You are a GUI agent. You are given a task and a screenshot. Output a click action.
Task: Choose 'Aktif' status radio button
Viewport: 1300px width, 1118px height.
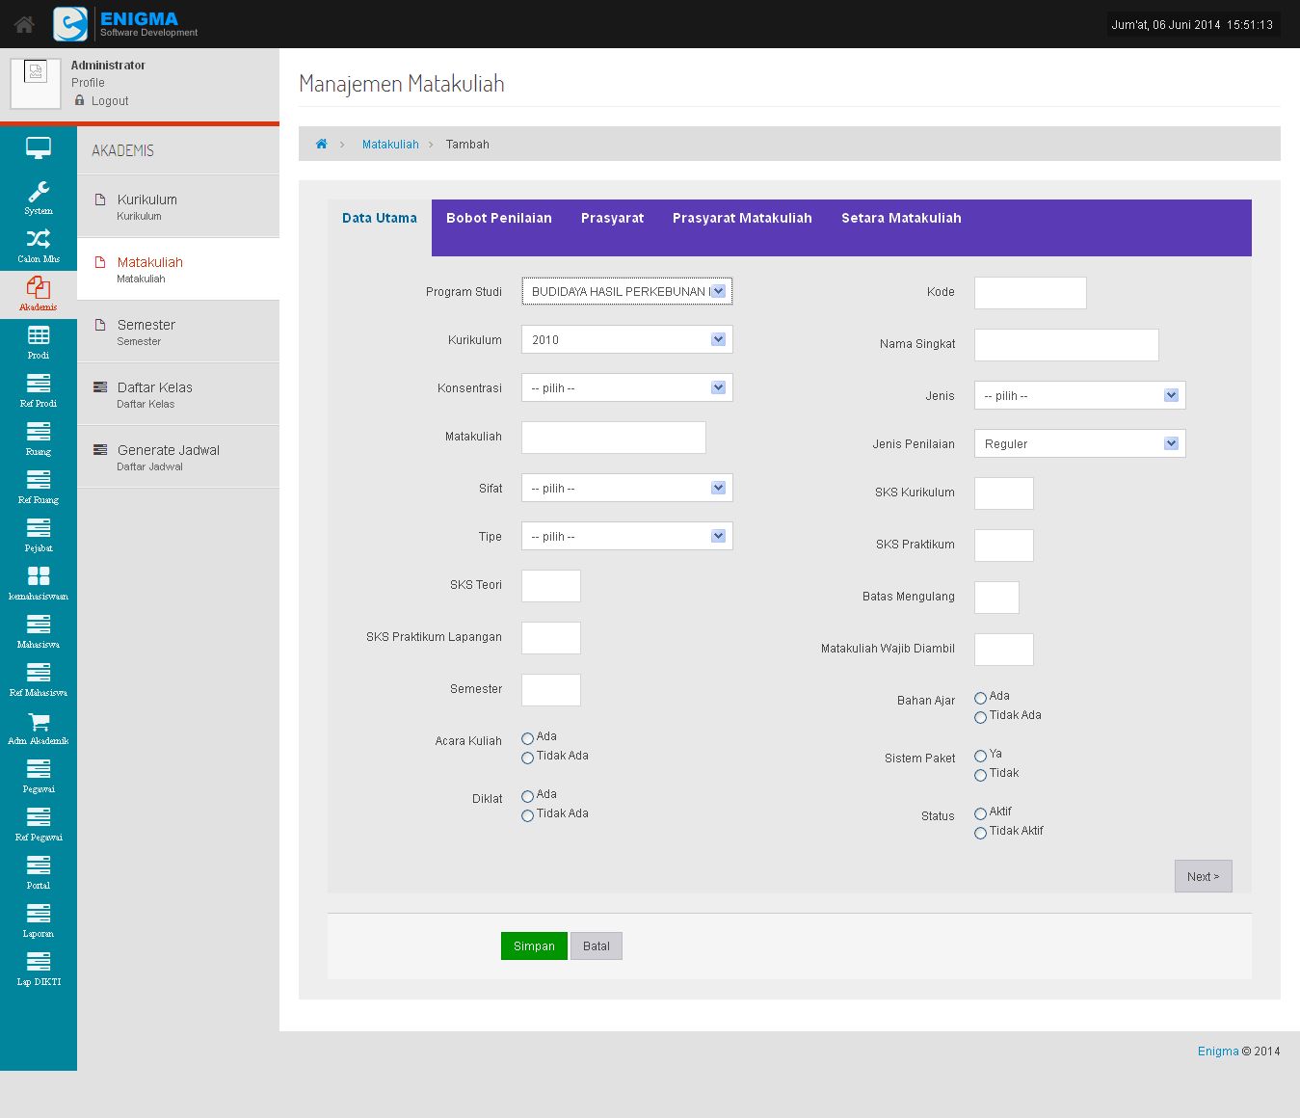point(980,813)
